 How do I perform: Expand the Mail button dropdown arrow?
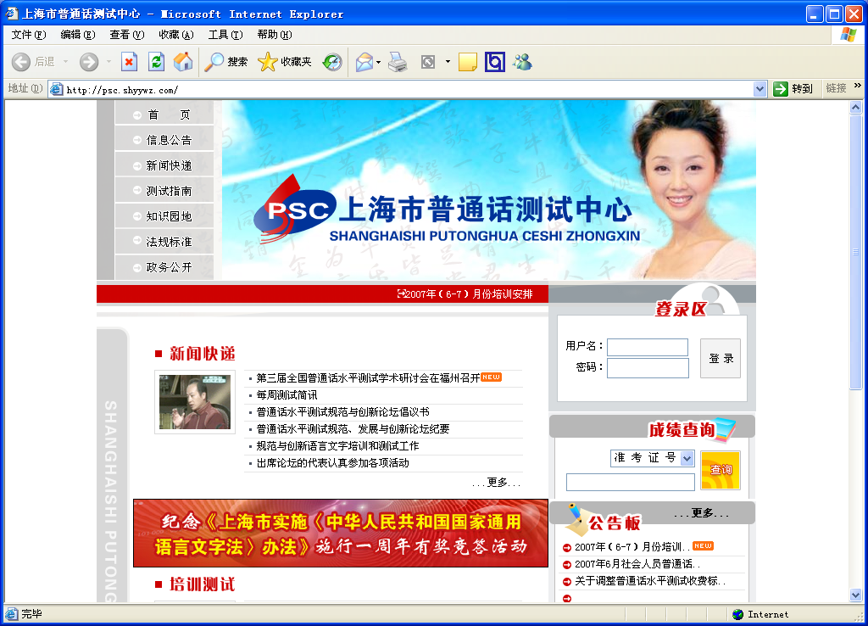(x=379, y=62)
